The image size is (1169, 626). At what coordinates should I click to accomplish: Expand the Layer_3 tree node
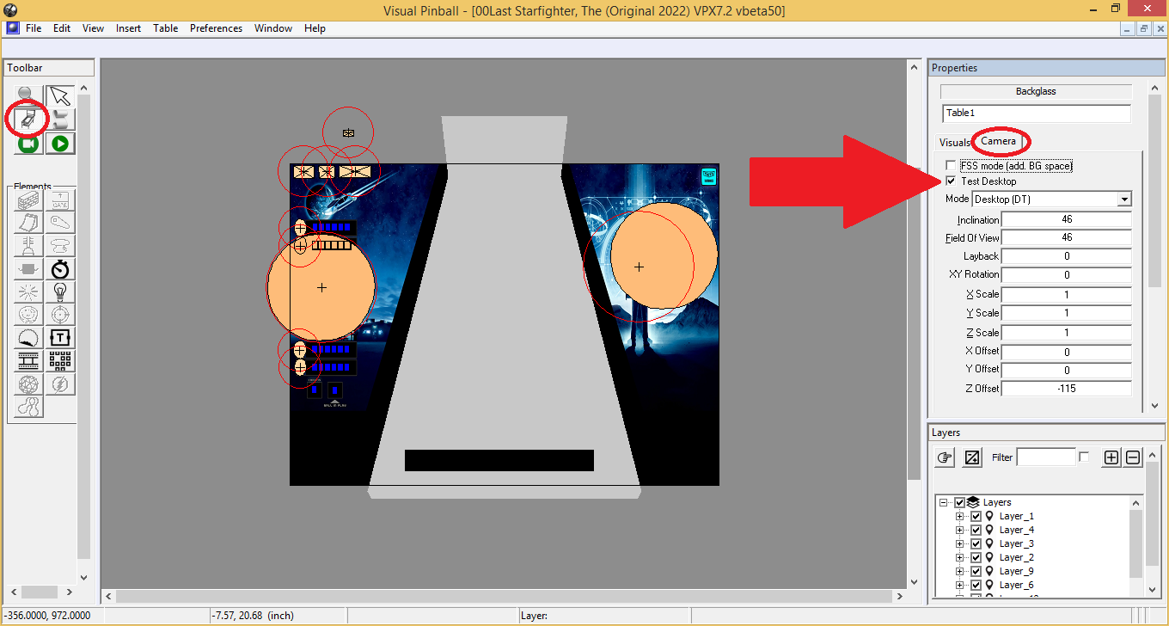(x=959, y=543)
